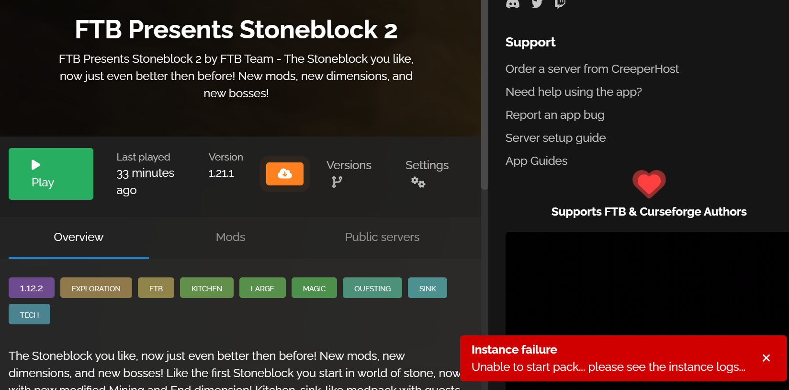Select the KITCHEN tag
Image resolution: width=789 pixels, height=390 pixels.
coord(207,288)
